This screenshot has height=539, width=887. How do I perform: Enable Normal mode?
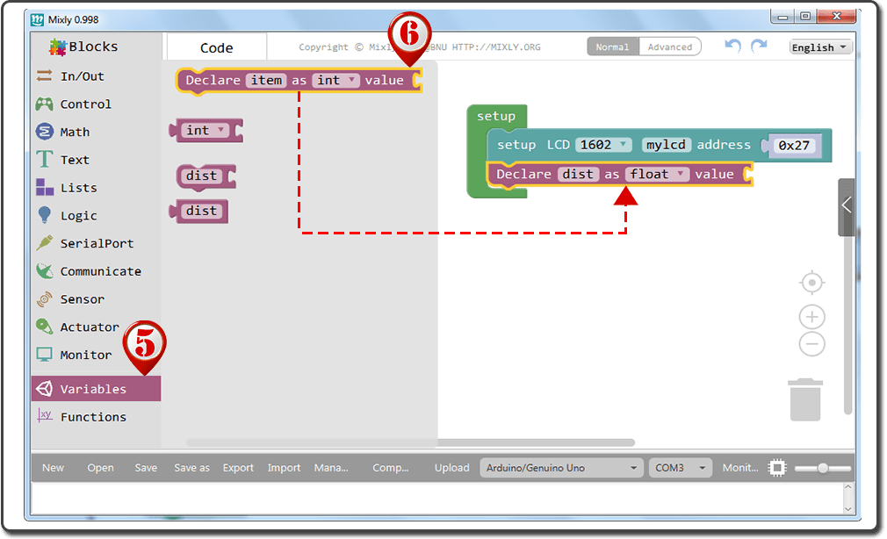pos(612,47)
